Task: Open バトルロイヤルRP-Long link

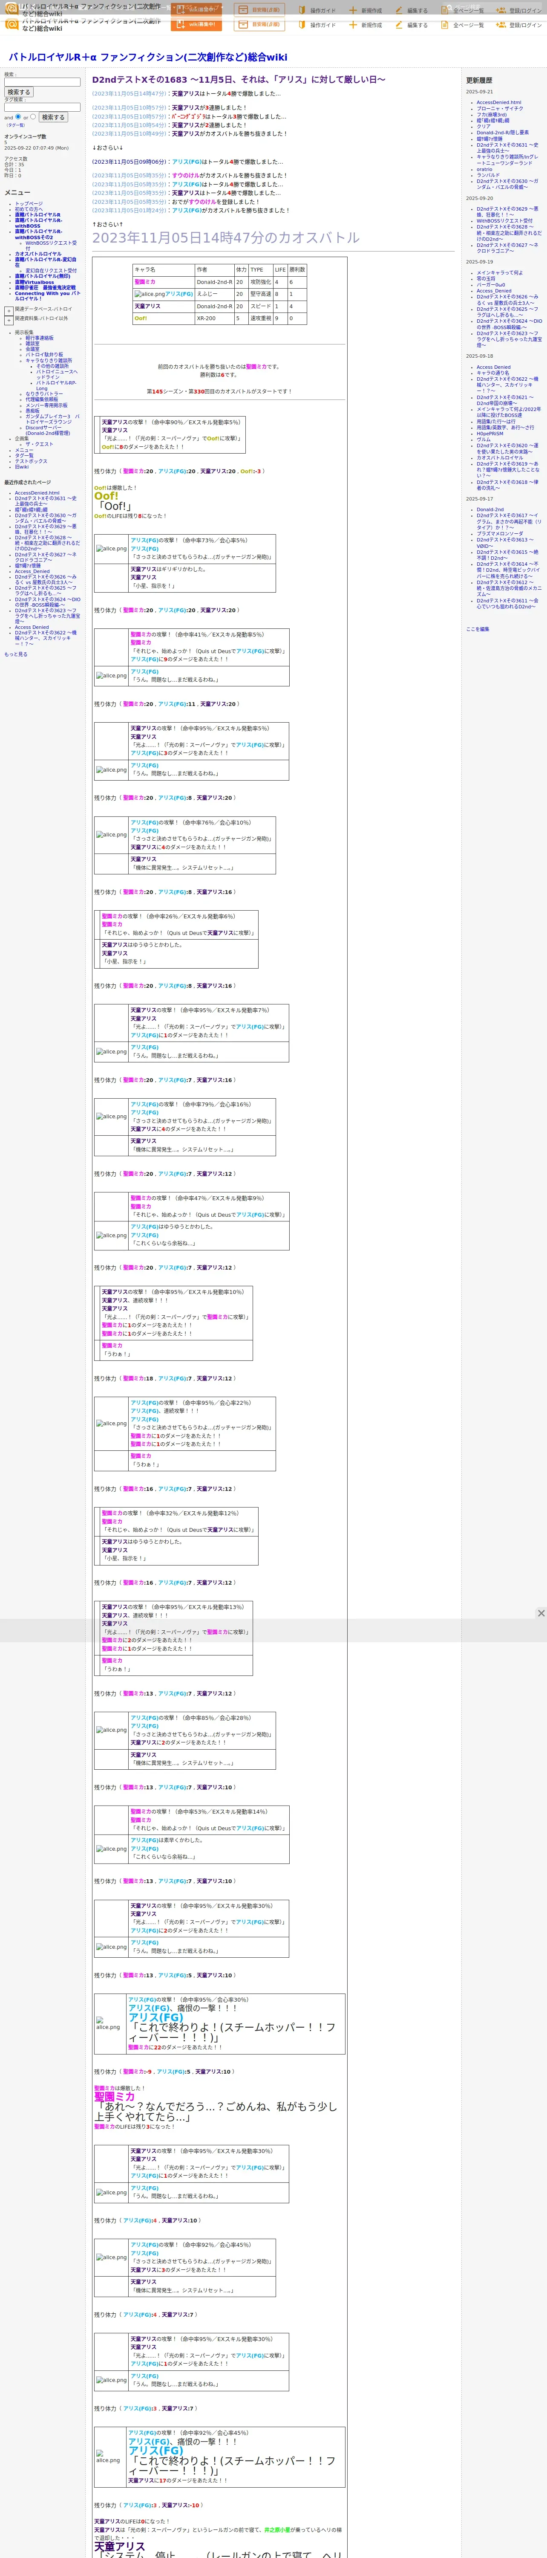Action: click(57, 385)
